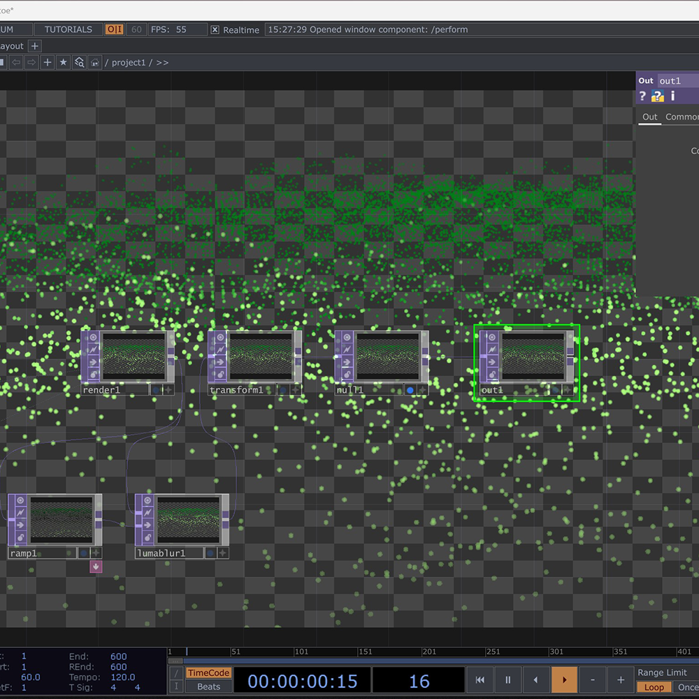Switch to the Common parameter tab

pos(682,117)
